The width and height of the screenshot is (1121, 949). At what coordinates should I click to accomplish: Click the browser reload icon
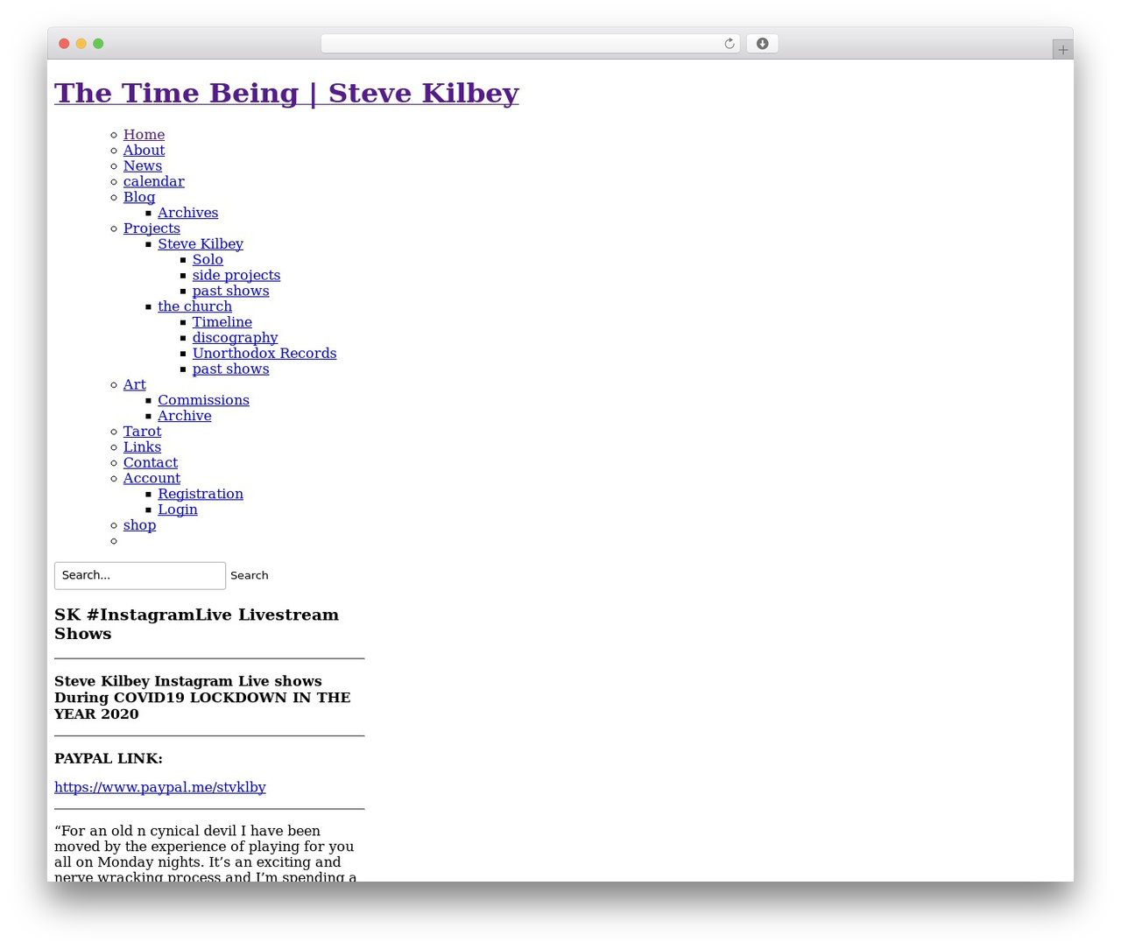(729, 44)
